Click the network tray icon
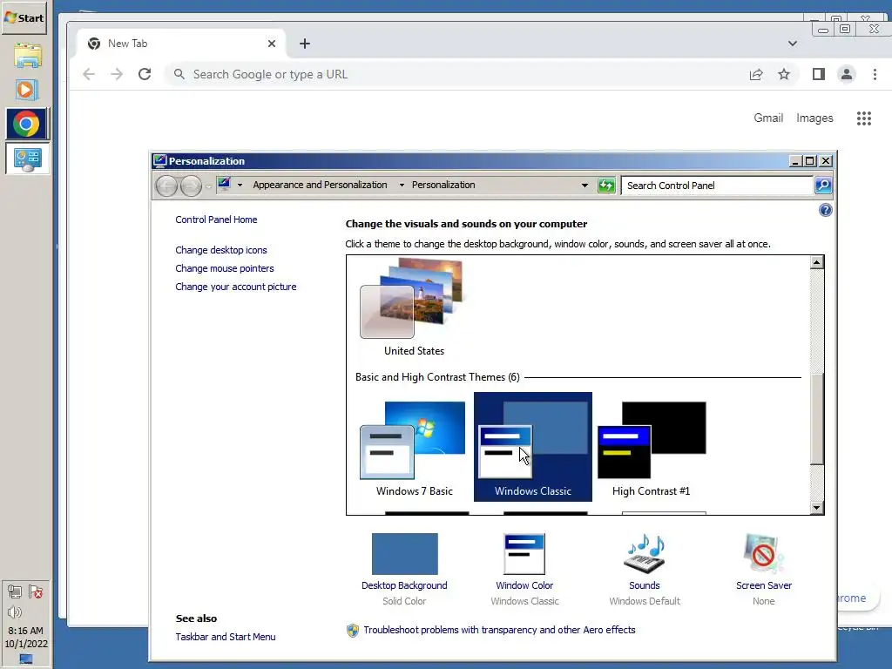The width and height of the screenshot is (892, 669). coord(15,592)
